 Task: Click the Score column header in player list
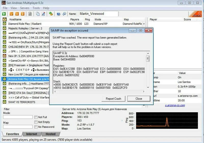tap(187, 20)
